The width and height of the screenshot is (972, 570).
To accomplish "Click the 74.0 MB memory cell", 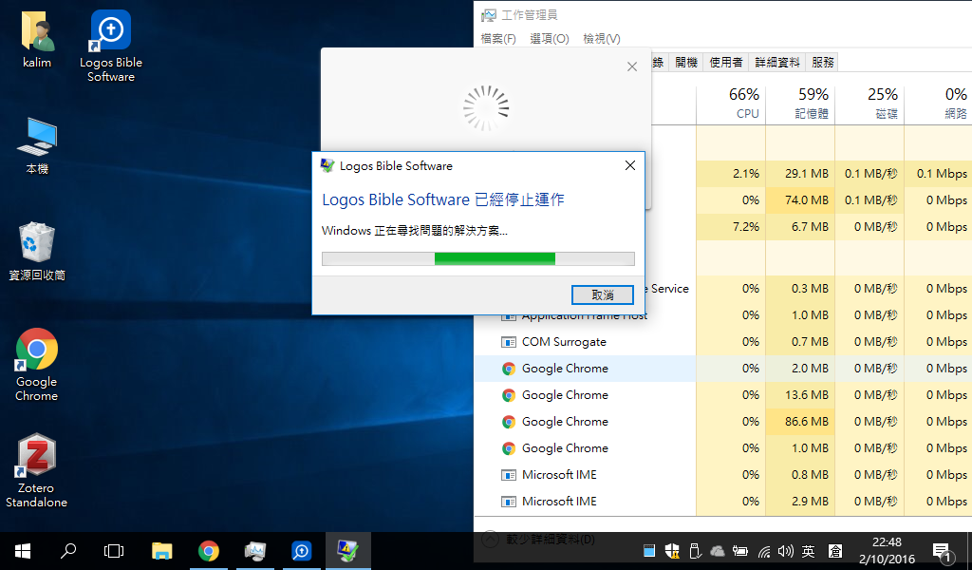I will pyautogui.click(x=800, y=200).
